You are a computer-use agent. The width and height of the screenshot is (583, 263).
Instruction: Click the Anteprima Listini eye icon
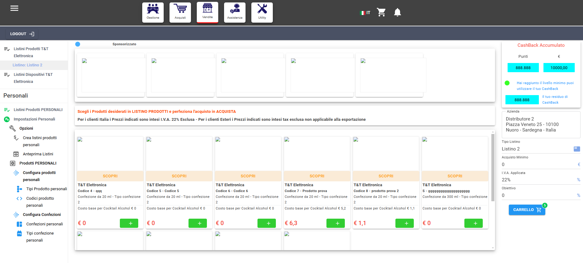coord(16,154)
